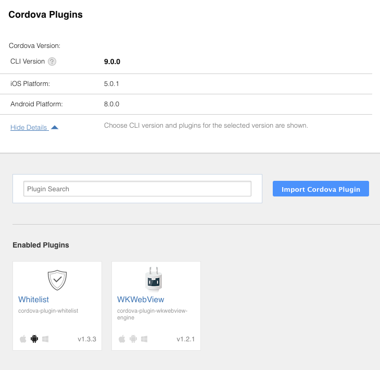This screenshot has height=370, width=380.
Task: Open the Whitelist plugin title link
Action: (33, 300)
